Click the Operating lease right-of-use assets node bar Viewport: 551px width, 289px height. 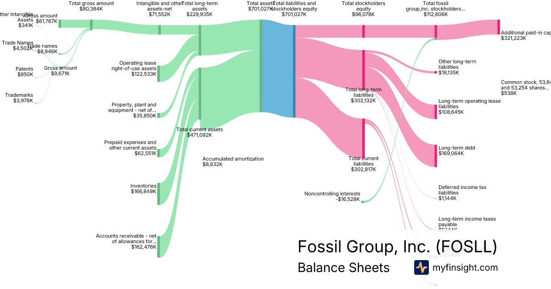click(x=159, y=73)
